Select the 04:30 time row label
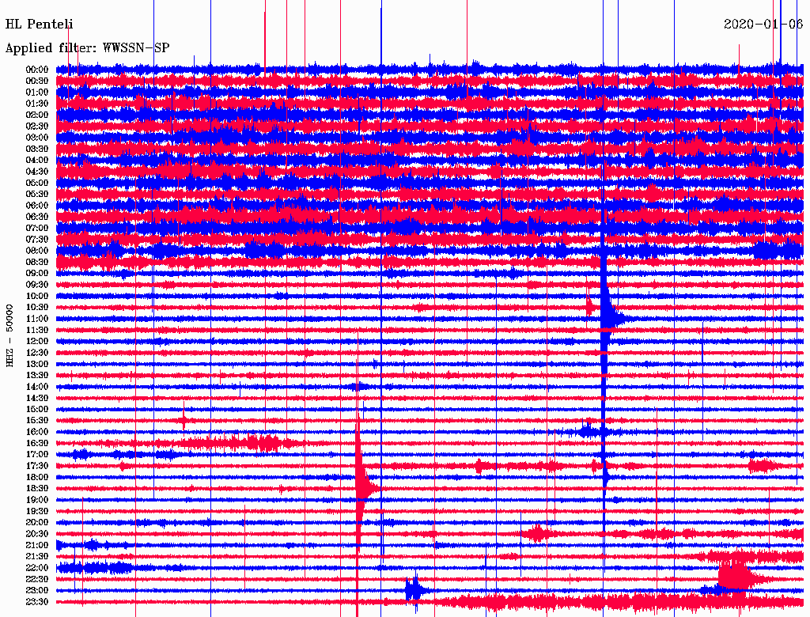 tap(37, 172)
